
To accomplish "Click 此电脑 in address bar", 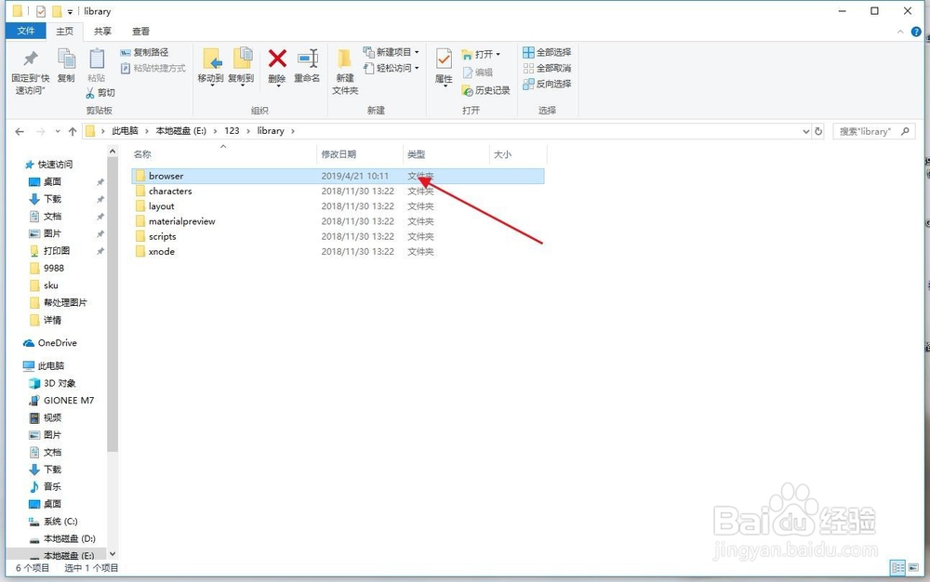I will point(126,131).
